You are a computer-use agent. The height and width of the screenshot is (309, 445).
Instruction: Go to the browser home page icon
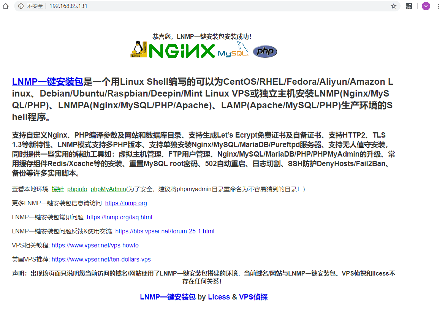pyautogui.click(x=6, y=6)
